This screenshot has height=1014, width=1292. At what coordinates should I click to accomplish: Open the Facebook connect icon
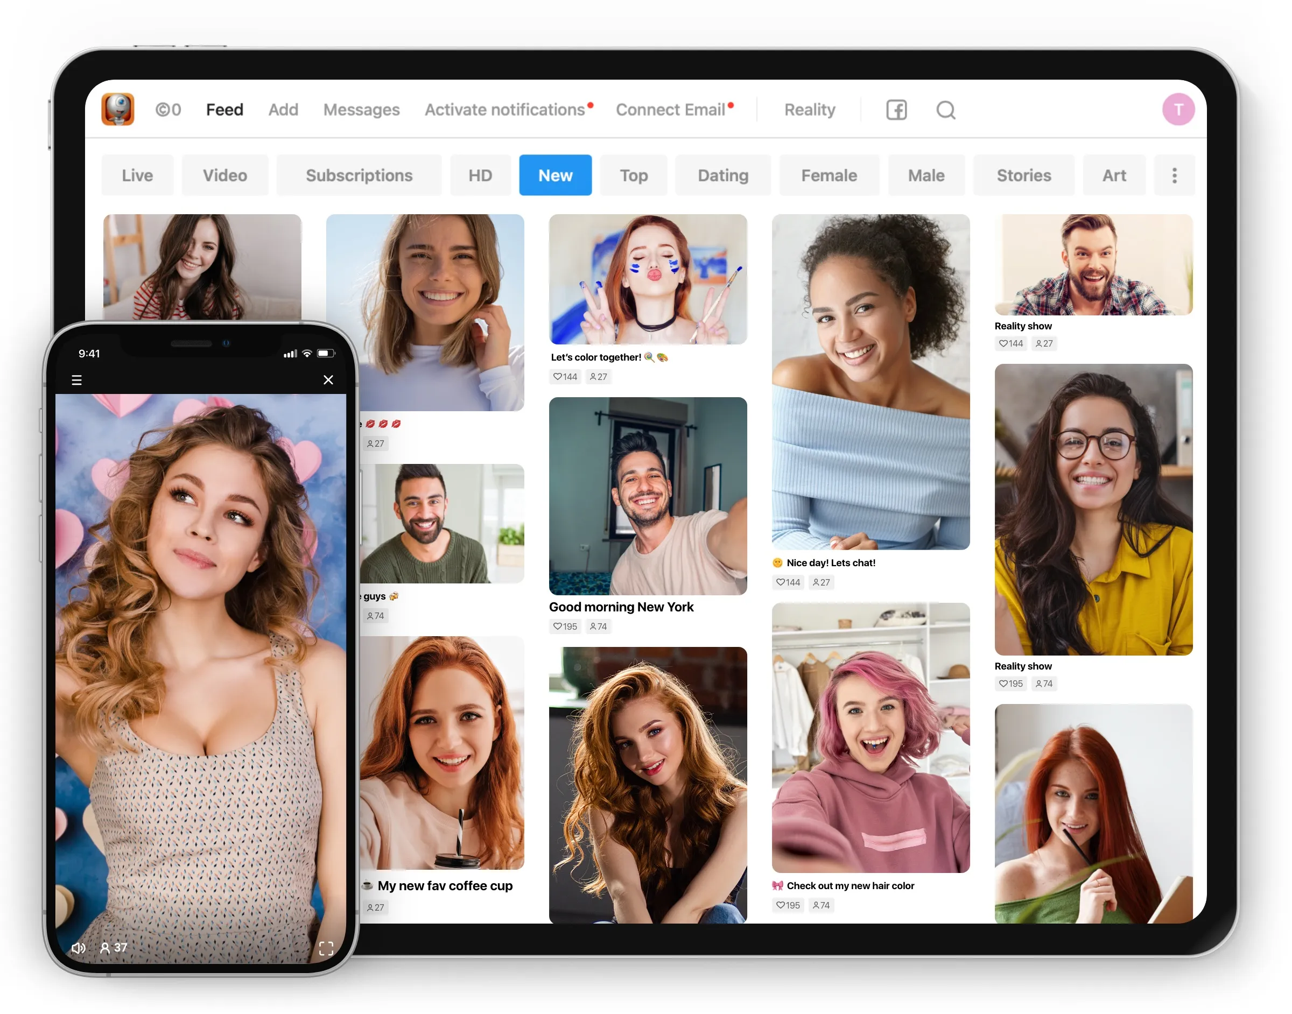[x=896, y=109]
